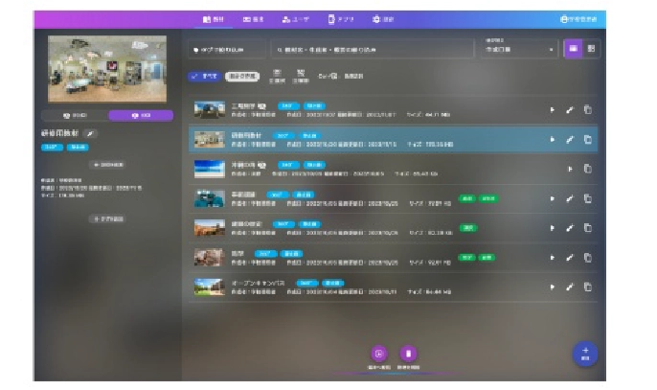The height and width of the screenshot is (390, 657).
Task: Open the apps tab with phone icon
Action: (x=341, y=19)
